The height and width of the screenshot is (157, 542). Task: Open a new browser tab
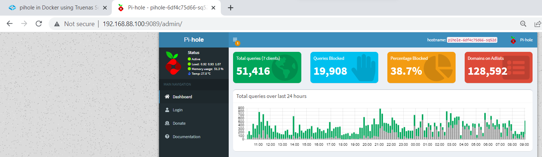coord(230,8)
